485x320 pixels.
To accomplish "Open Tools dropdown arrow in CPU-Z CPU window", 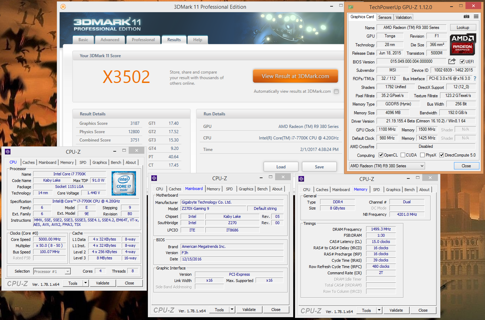I will point(85,283).
